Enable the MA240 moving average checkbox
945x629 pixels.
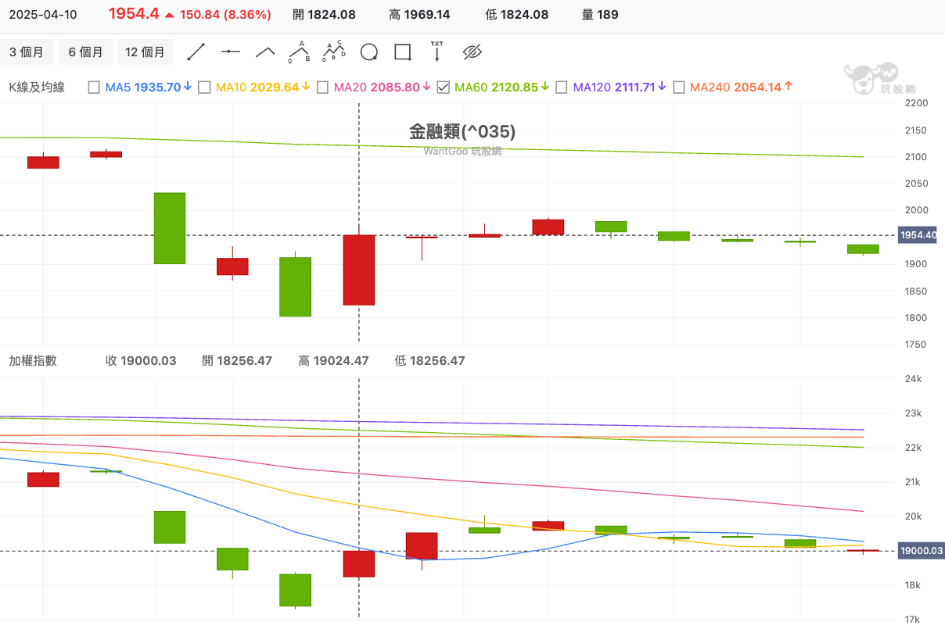tap(679, 88)
